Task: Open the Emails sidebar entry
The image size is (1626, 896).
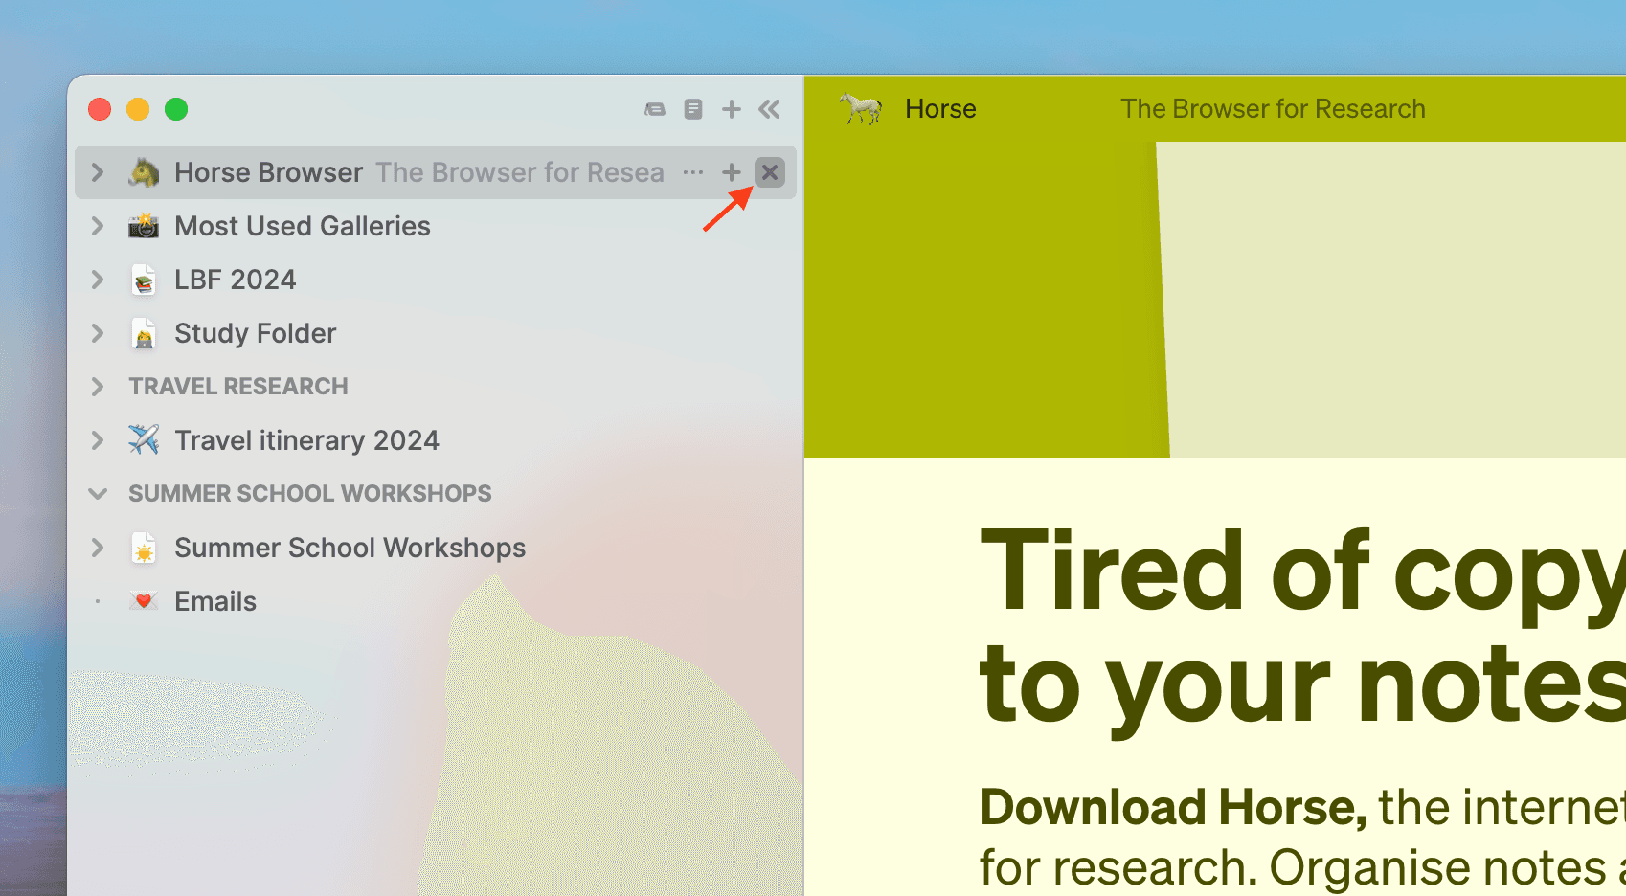Action: point(215,600)
